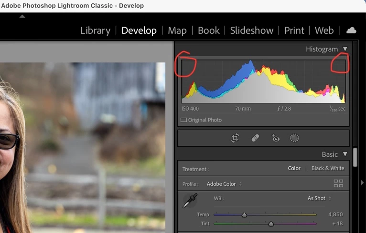Viewport: 366px width, 233px height.
Task: Select the Develop module
Action: (x=139, y=30)
